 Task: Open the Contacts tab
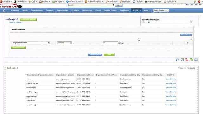tap(49, 10)
